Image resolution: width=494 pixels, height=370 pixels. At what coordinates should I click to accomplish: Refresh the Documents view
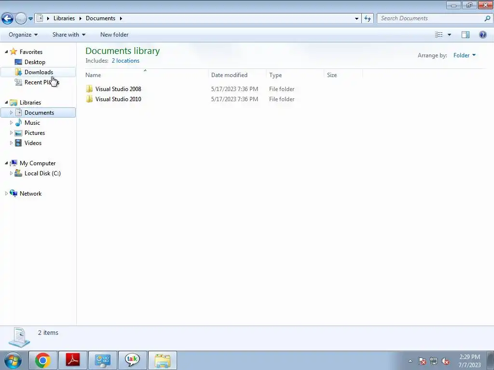tap(367, 19)
